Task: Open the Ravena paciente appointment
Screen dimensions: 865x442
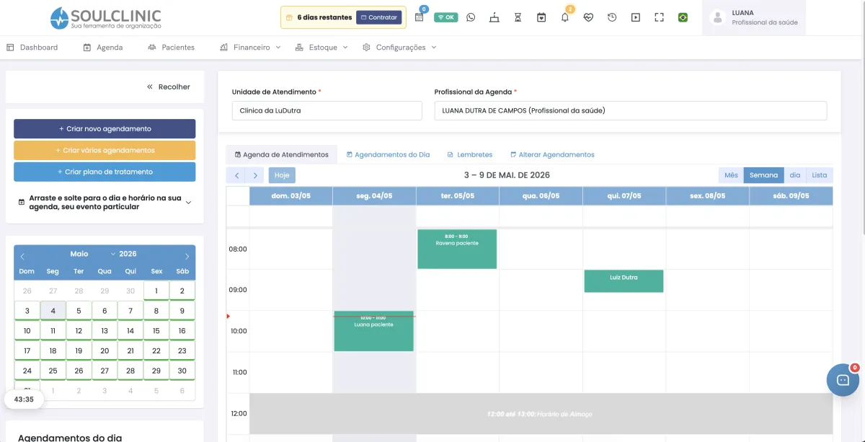Action: [457, 249]
